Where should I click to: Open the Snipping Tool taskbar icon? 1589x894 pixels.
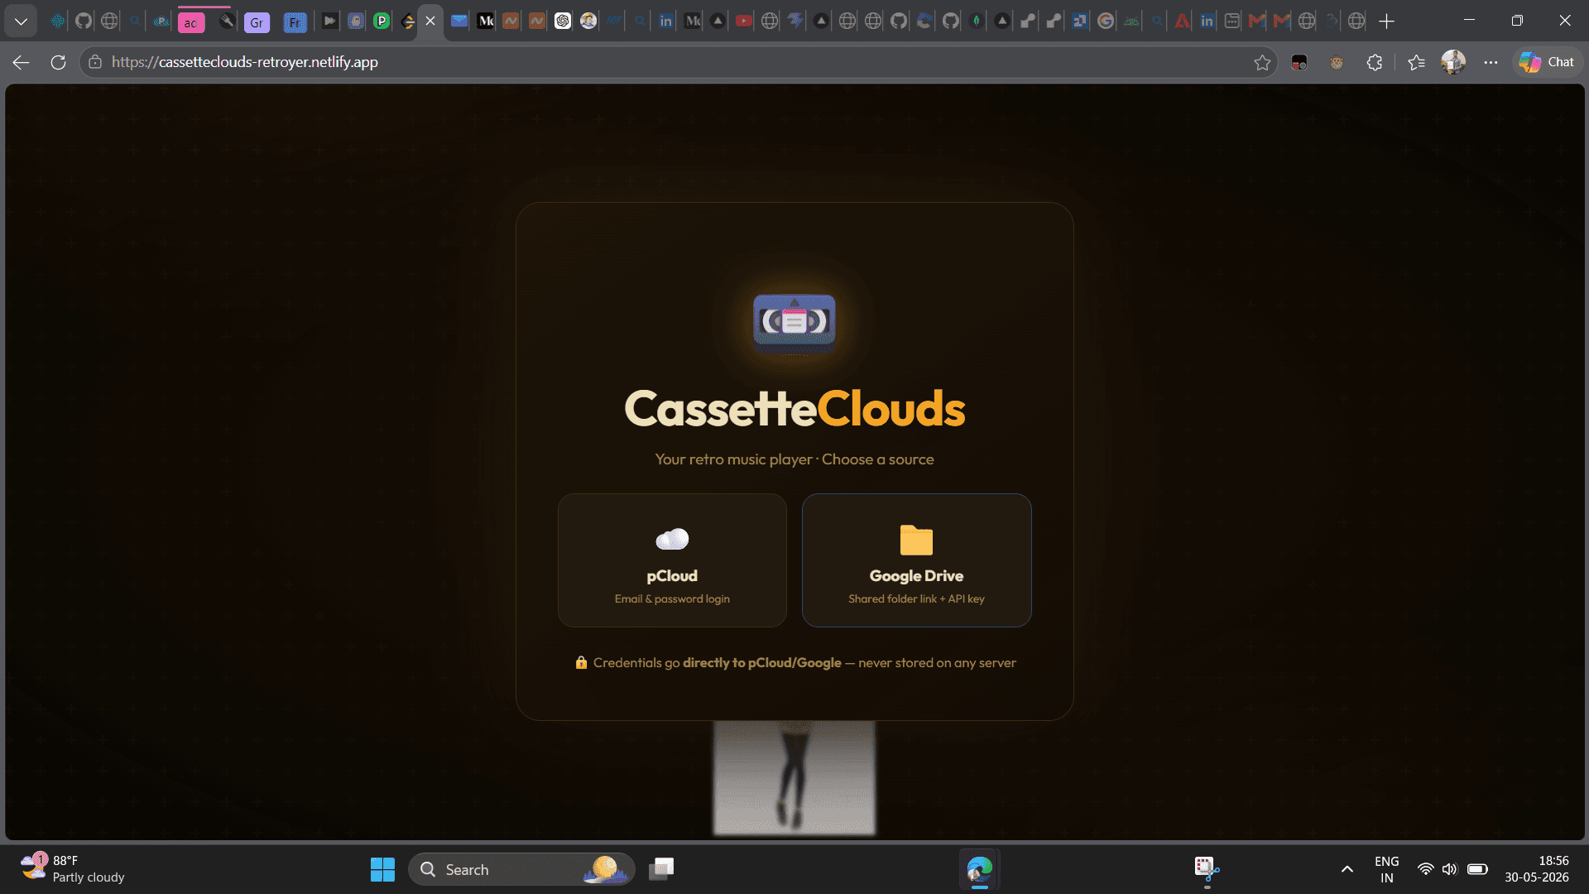(1207, 869)
